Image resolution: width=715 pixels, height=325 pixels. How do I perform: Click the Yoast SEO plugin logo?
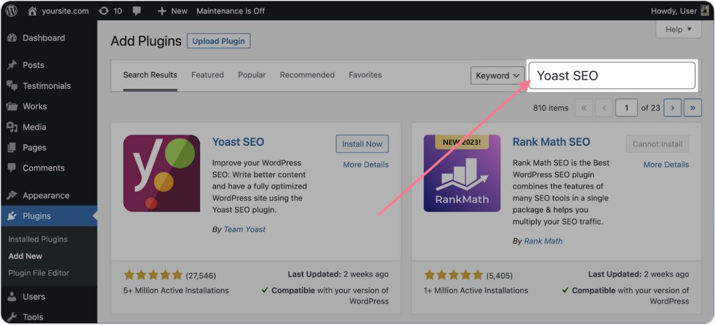[161, 173]
